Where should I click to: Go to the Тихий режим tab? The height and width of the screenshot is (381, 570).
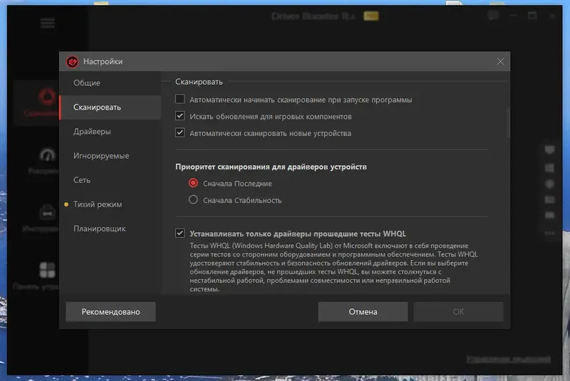pos(110,204)
